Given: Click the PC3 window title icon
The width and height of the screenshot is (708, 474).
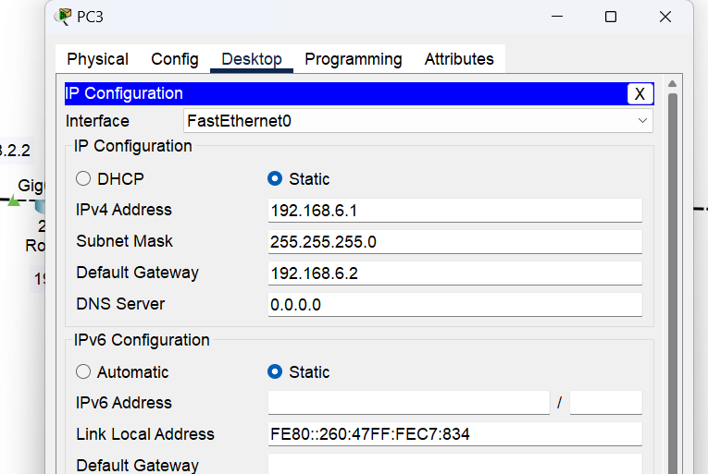Looking at the screenshot, I should (64, 17).
